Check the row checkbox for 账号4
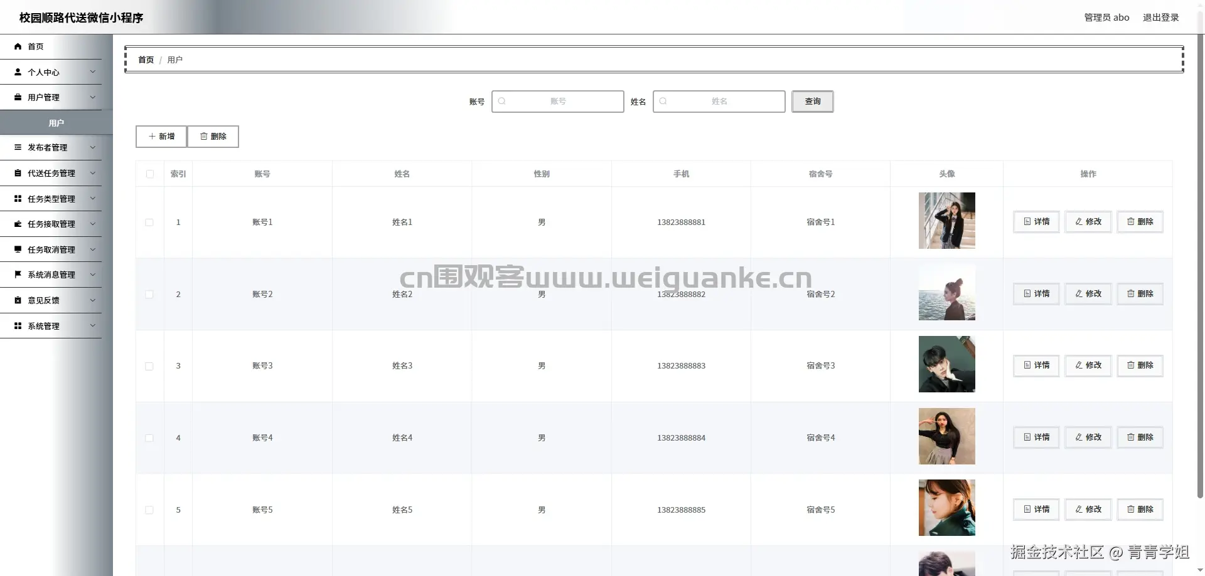Screen dimensions: 1205x576 [149, 437]
